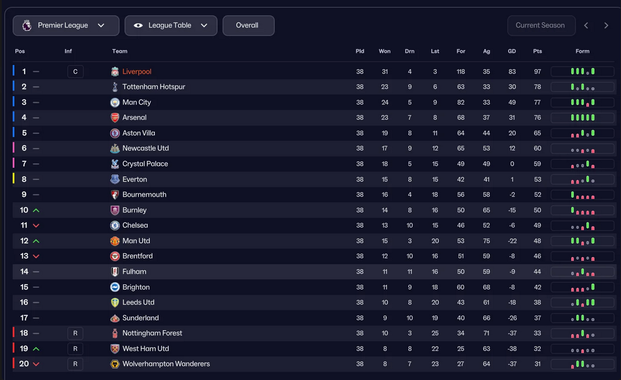Click the Man Utd crest icon
The height and width of the screenshot is (380, 621).
tap(115, 241)
